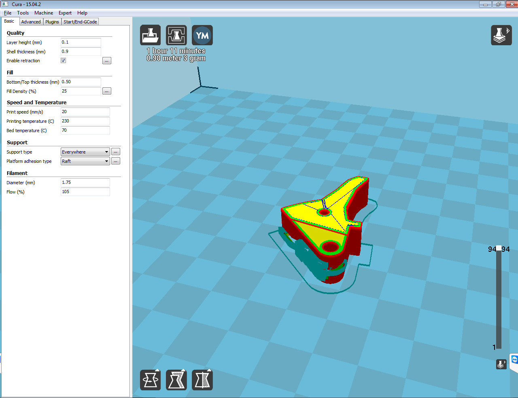
Task: Click the 'Quality' section heading
Action: point(15,33)
